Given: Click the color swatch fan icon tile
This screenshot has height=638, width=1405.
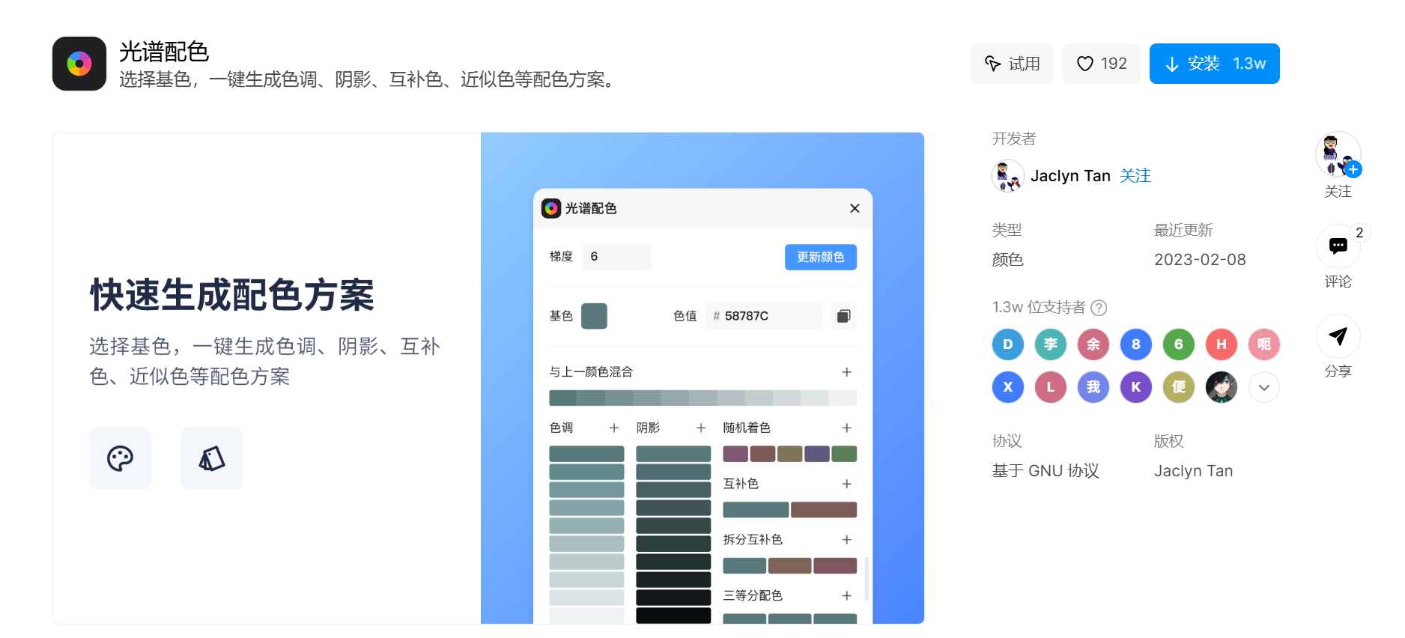Looking at the screenshot, I should (211, 458).
